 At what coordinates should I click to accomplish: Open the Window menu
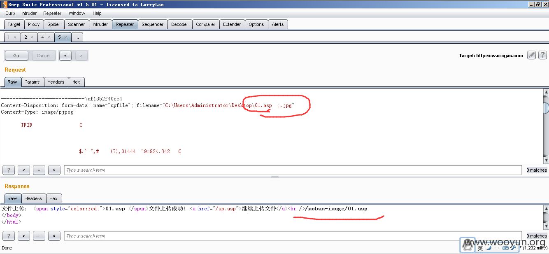point(77,13)
